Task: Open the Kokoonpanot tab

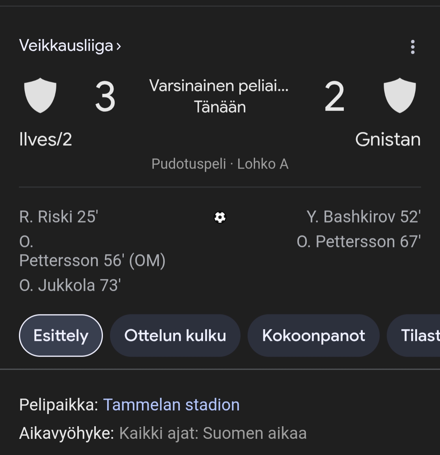Action: click(x=313, y=335)
